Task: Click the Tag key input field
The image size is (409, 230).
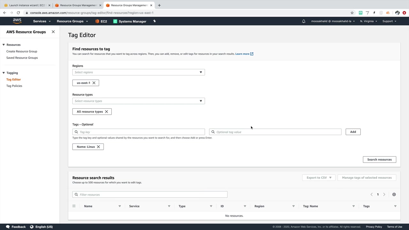Action: click(141, 132)
